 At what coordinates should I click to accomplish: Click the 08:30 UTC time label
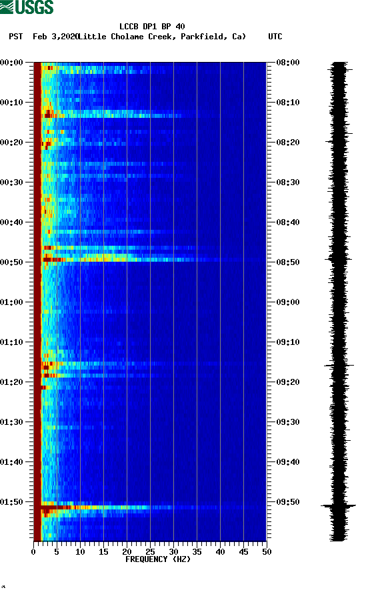(288, 182)
